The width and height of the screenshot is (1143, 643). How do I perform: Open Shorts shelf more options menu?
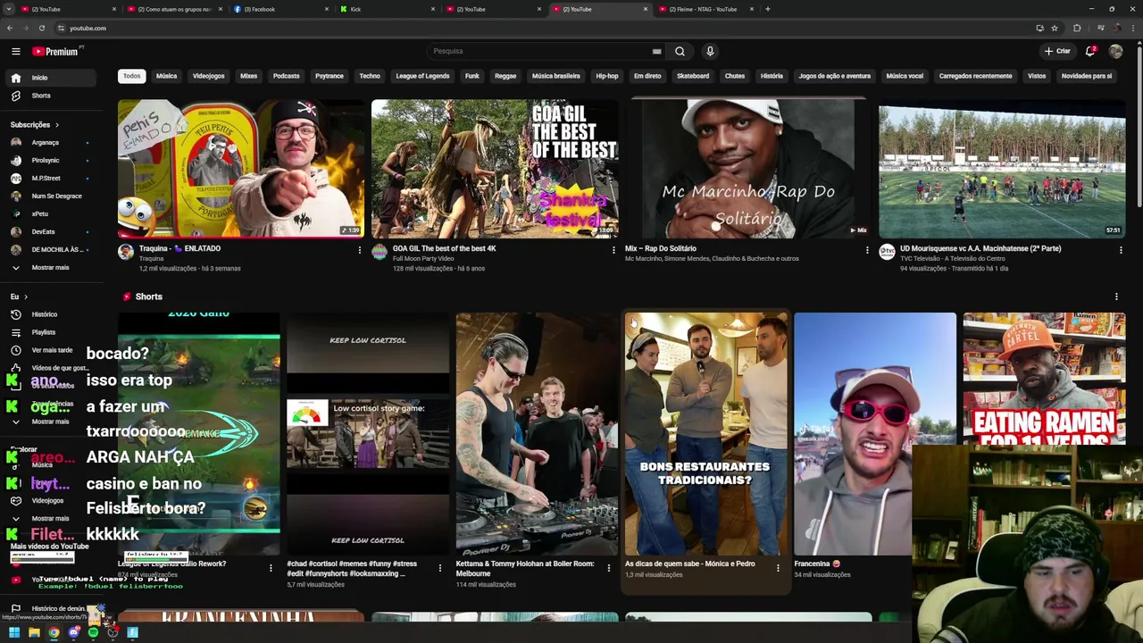pos(1116,296)
